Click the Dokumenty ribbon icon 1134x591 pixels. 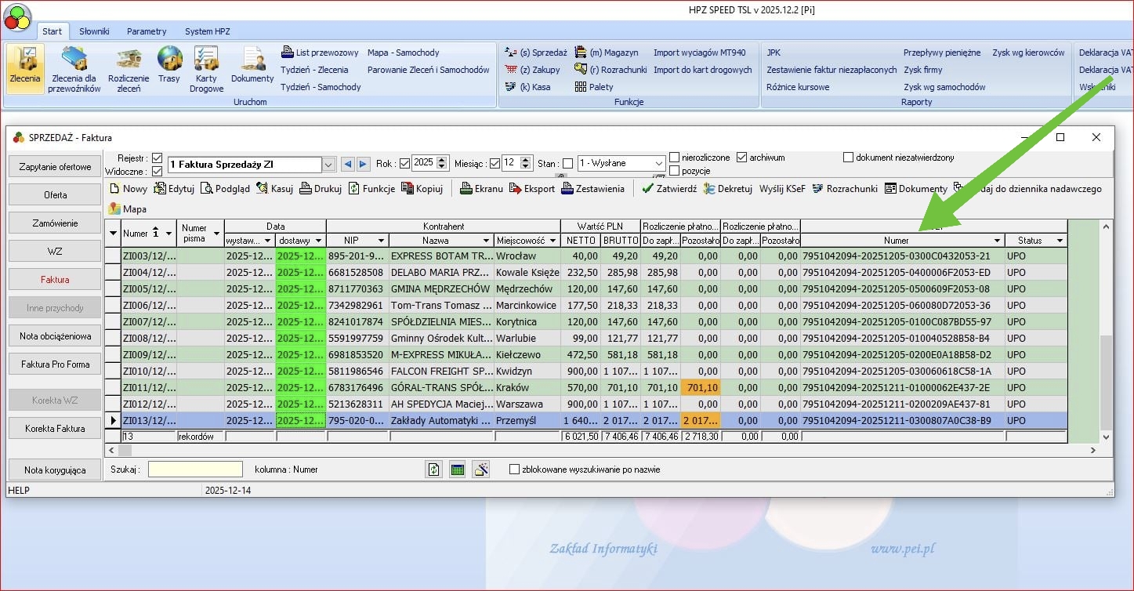point(252,63)
